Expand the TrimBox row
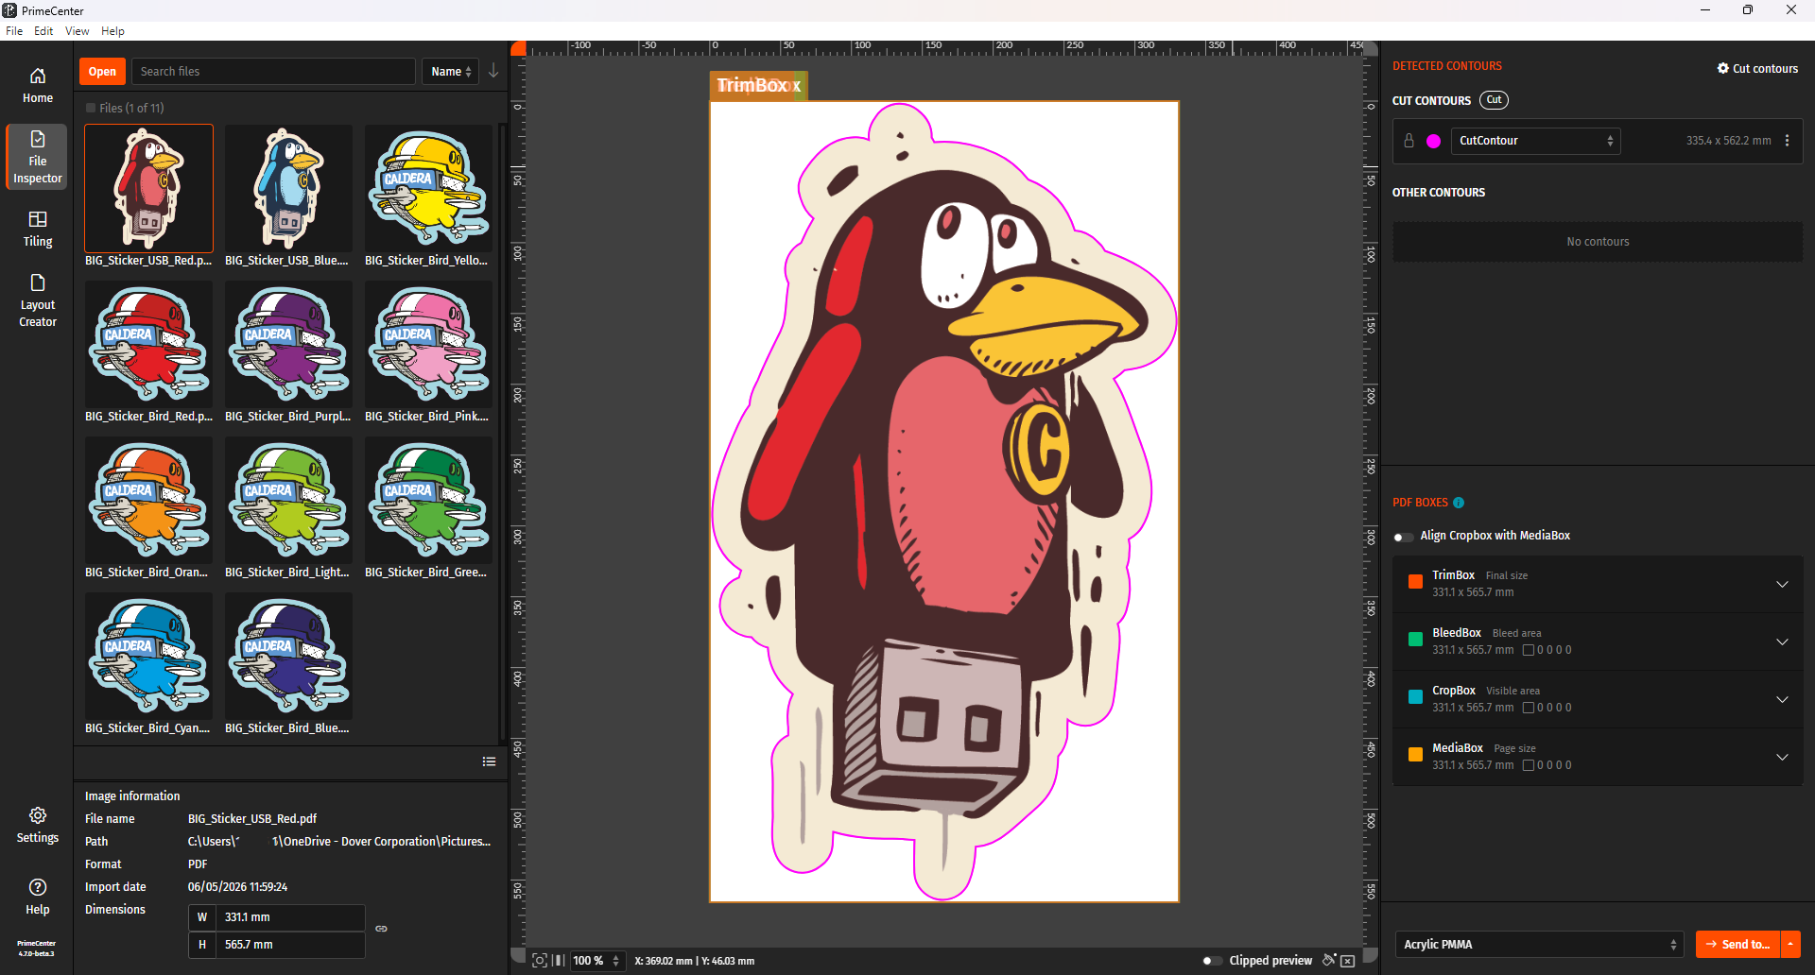The width and height of the screenshot is (1815, 975). tap(1782, 584)
